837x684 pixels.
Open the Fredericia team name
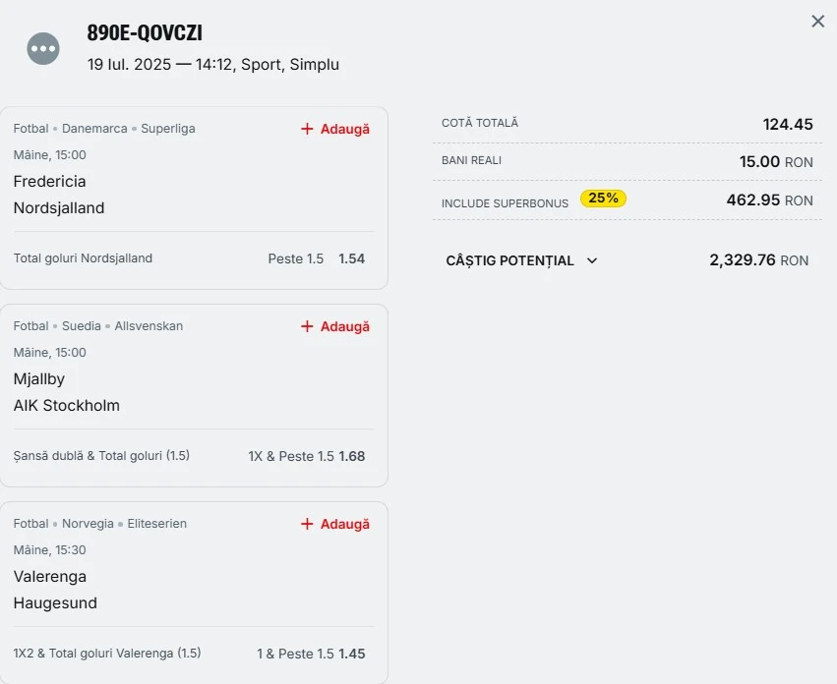(49, 182)
